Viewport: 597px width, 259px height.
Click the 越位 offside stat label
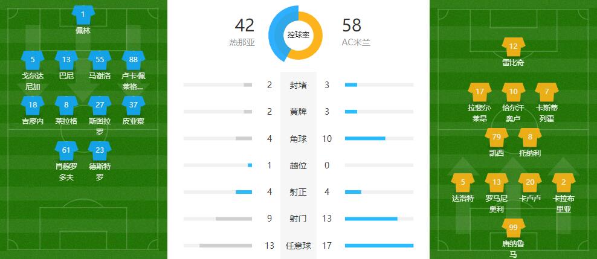pos(298,165)
